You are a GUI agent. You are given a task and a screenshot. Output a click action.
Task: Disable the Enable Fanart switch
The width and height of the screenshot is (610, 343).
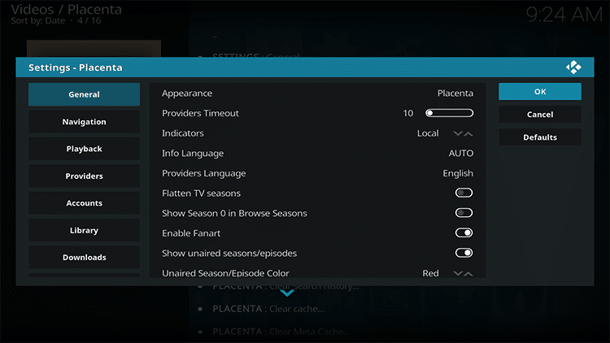coord(464,233)
